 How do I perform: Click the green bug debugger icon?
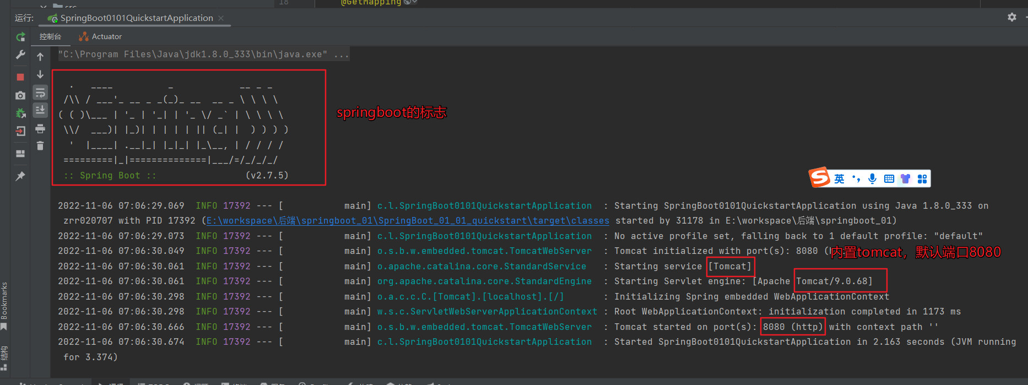(20, 113)
